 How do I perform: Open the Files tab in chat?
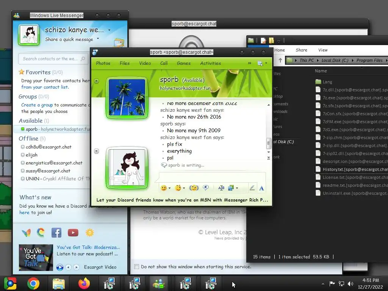coord(124,63)
